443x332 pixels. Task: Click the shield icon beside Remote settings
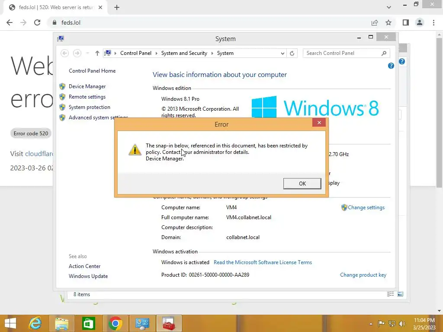point(62,97)
